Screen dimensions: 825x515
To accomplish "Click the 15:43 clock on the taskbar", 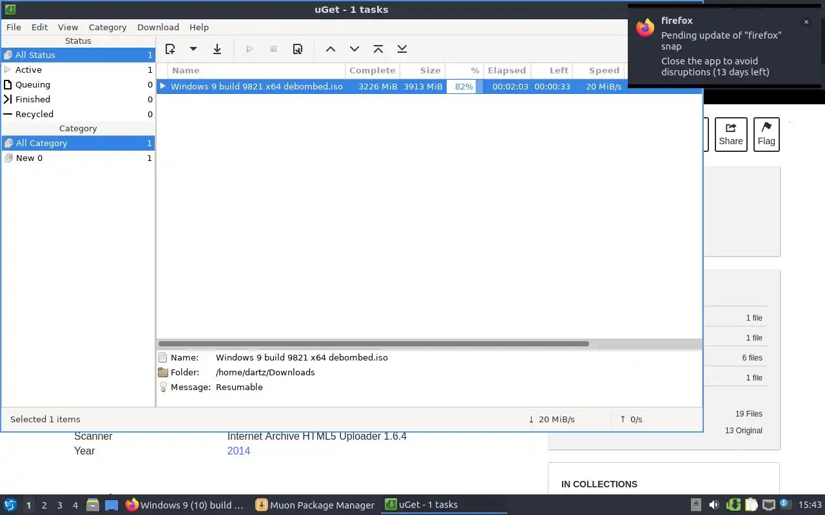I will click(x=810, y=505).
